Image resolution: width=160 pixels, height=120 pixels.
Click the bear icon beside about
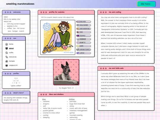point(7,48)
